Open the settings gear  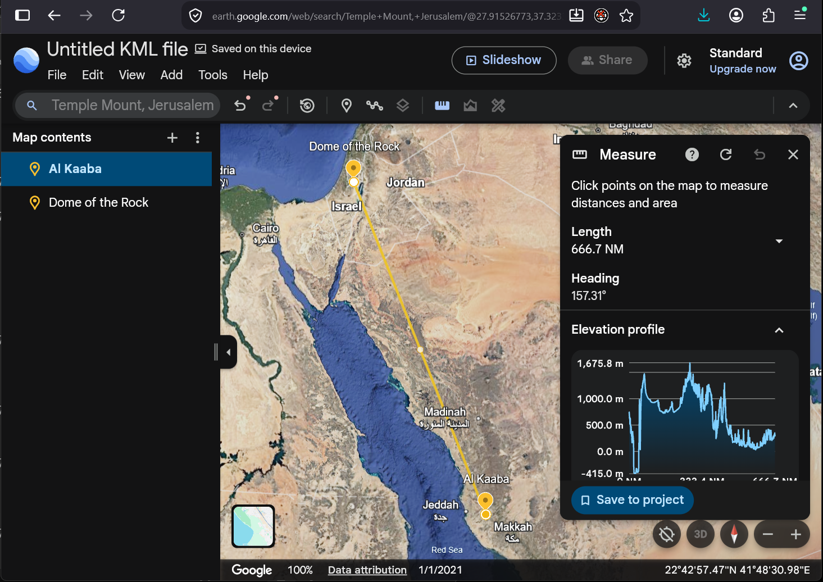tap(684, 60)
